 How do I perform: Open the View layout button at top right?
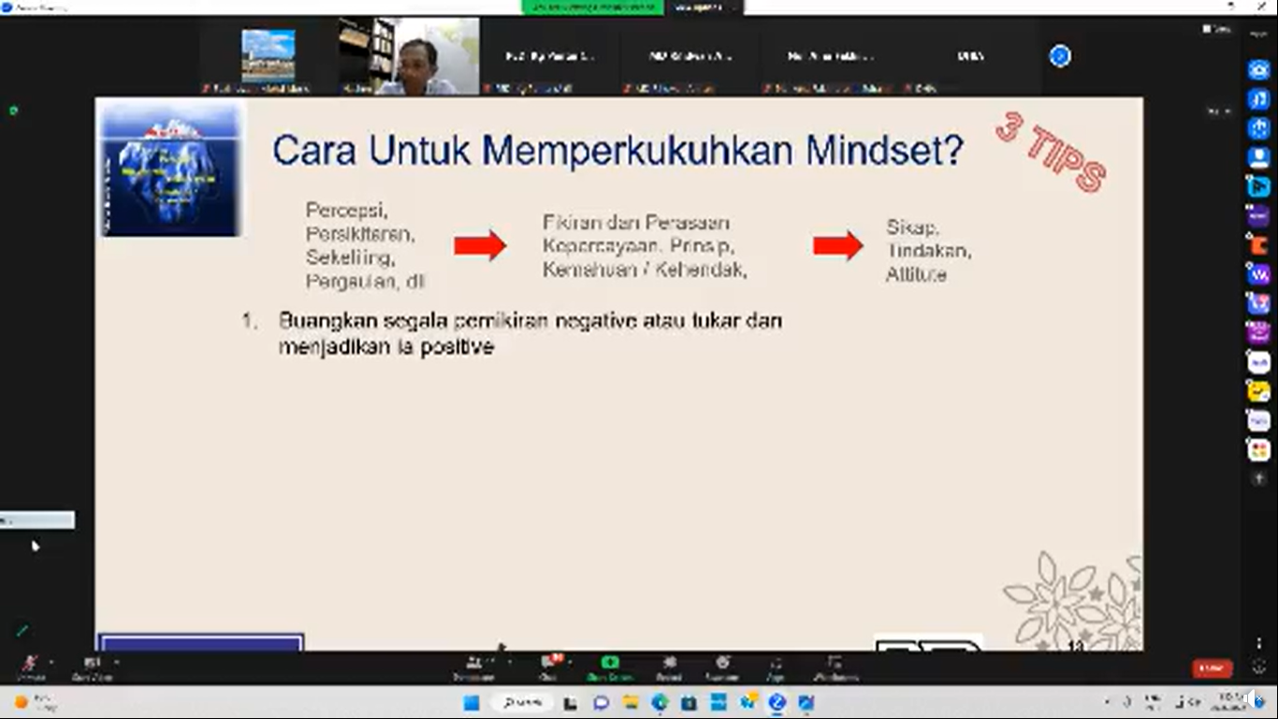click(x=1216, y=29)
